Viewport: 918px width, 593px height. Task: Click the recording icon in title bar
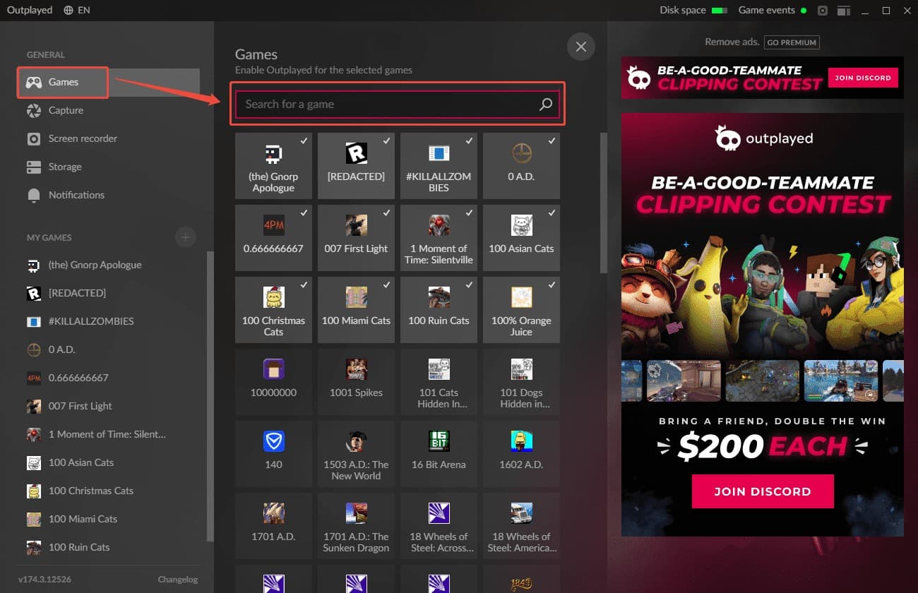pos(823,11)
